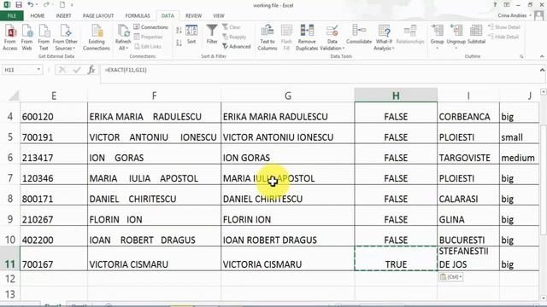Select cell with VICTORIA CISMARU in column F

154,258
